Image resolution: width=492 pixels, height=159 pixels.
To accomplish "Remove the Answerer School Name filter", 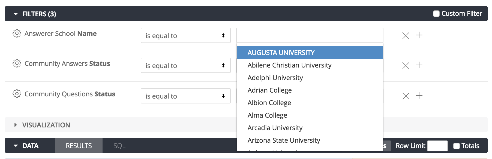I will pos(406,35).
